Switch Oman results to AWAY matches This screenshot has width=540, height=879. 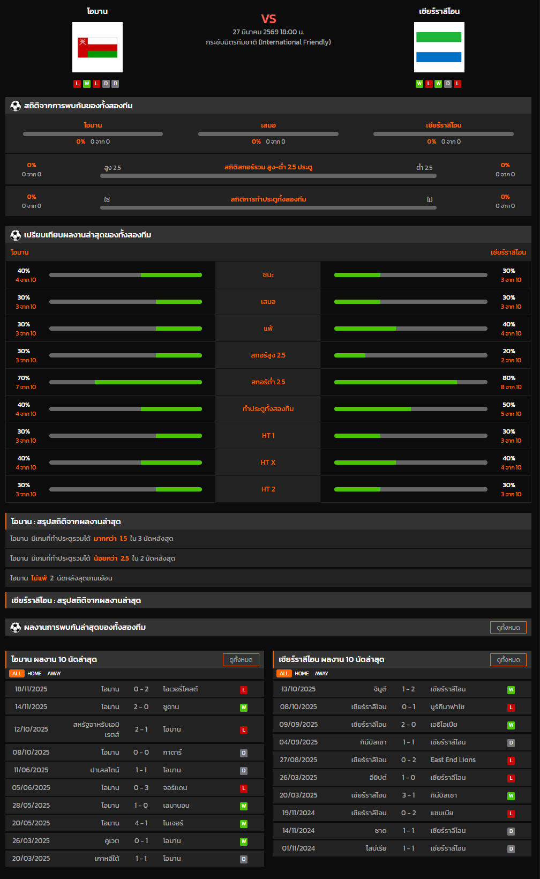pos(54,674)
